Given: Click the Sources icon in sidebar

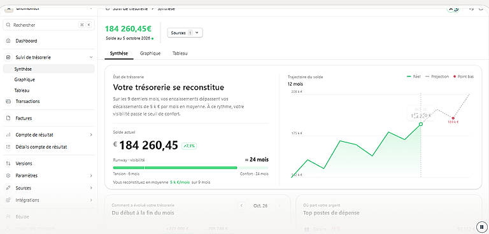Looking at the screenshot, I should [8, 188].
